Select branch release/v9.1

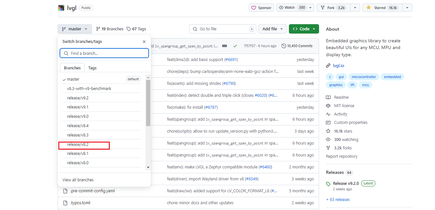[101, 107]
